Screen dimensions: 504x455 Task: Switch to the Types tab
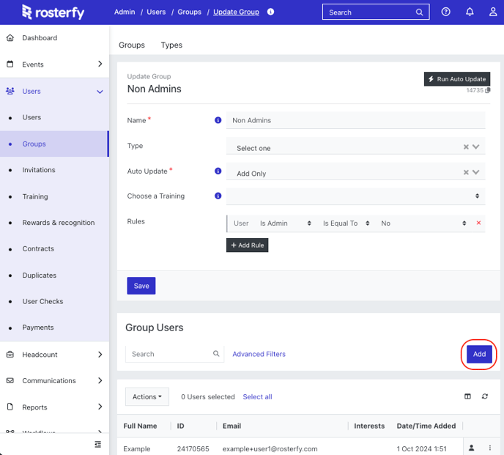(x=171, y=45)
